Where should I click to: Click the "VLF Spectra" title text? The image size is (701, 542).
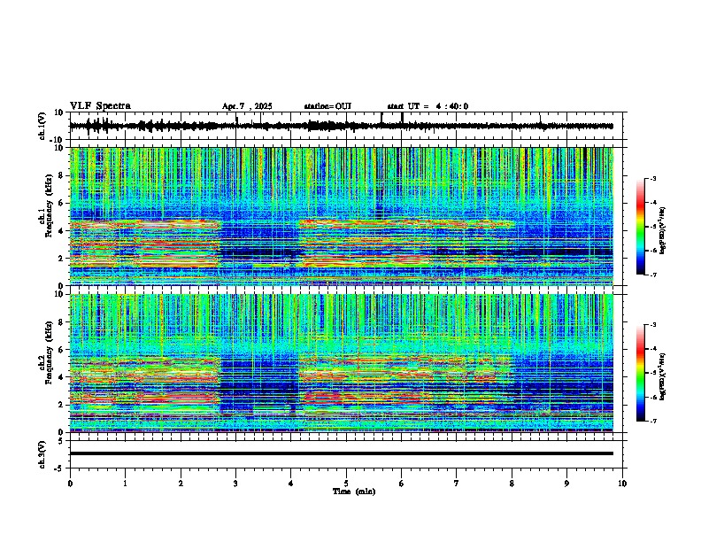[100, 106]
